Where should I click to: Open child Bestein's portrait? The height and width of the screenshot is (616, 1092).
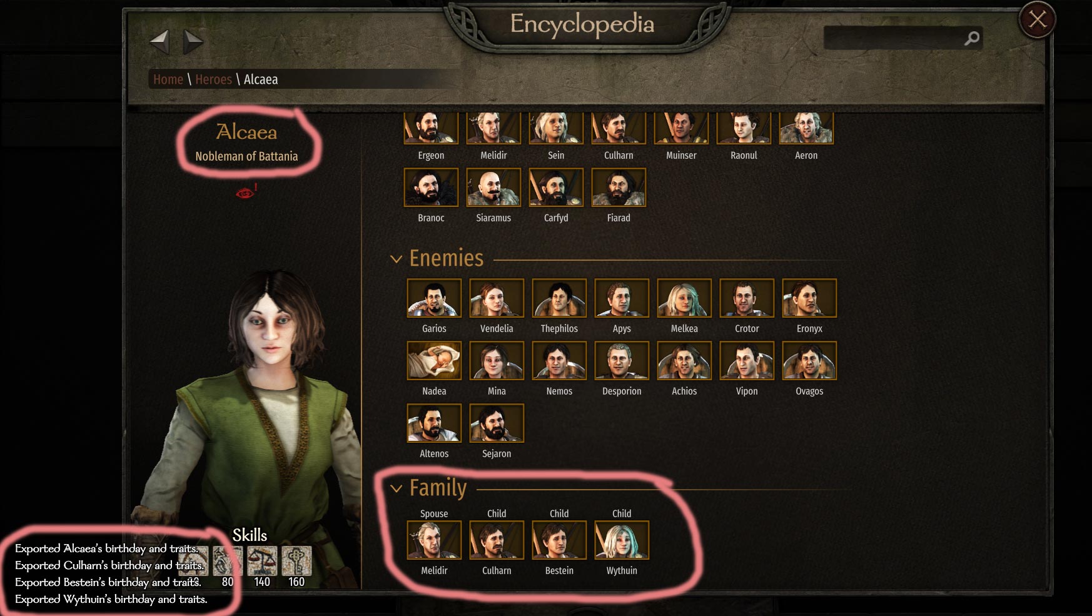coord(559,540)
